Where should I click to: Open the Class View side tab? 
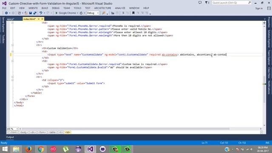point(269,73)
